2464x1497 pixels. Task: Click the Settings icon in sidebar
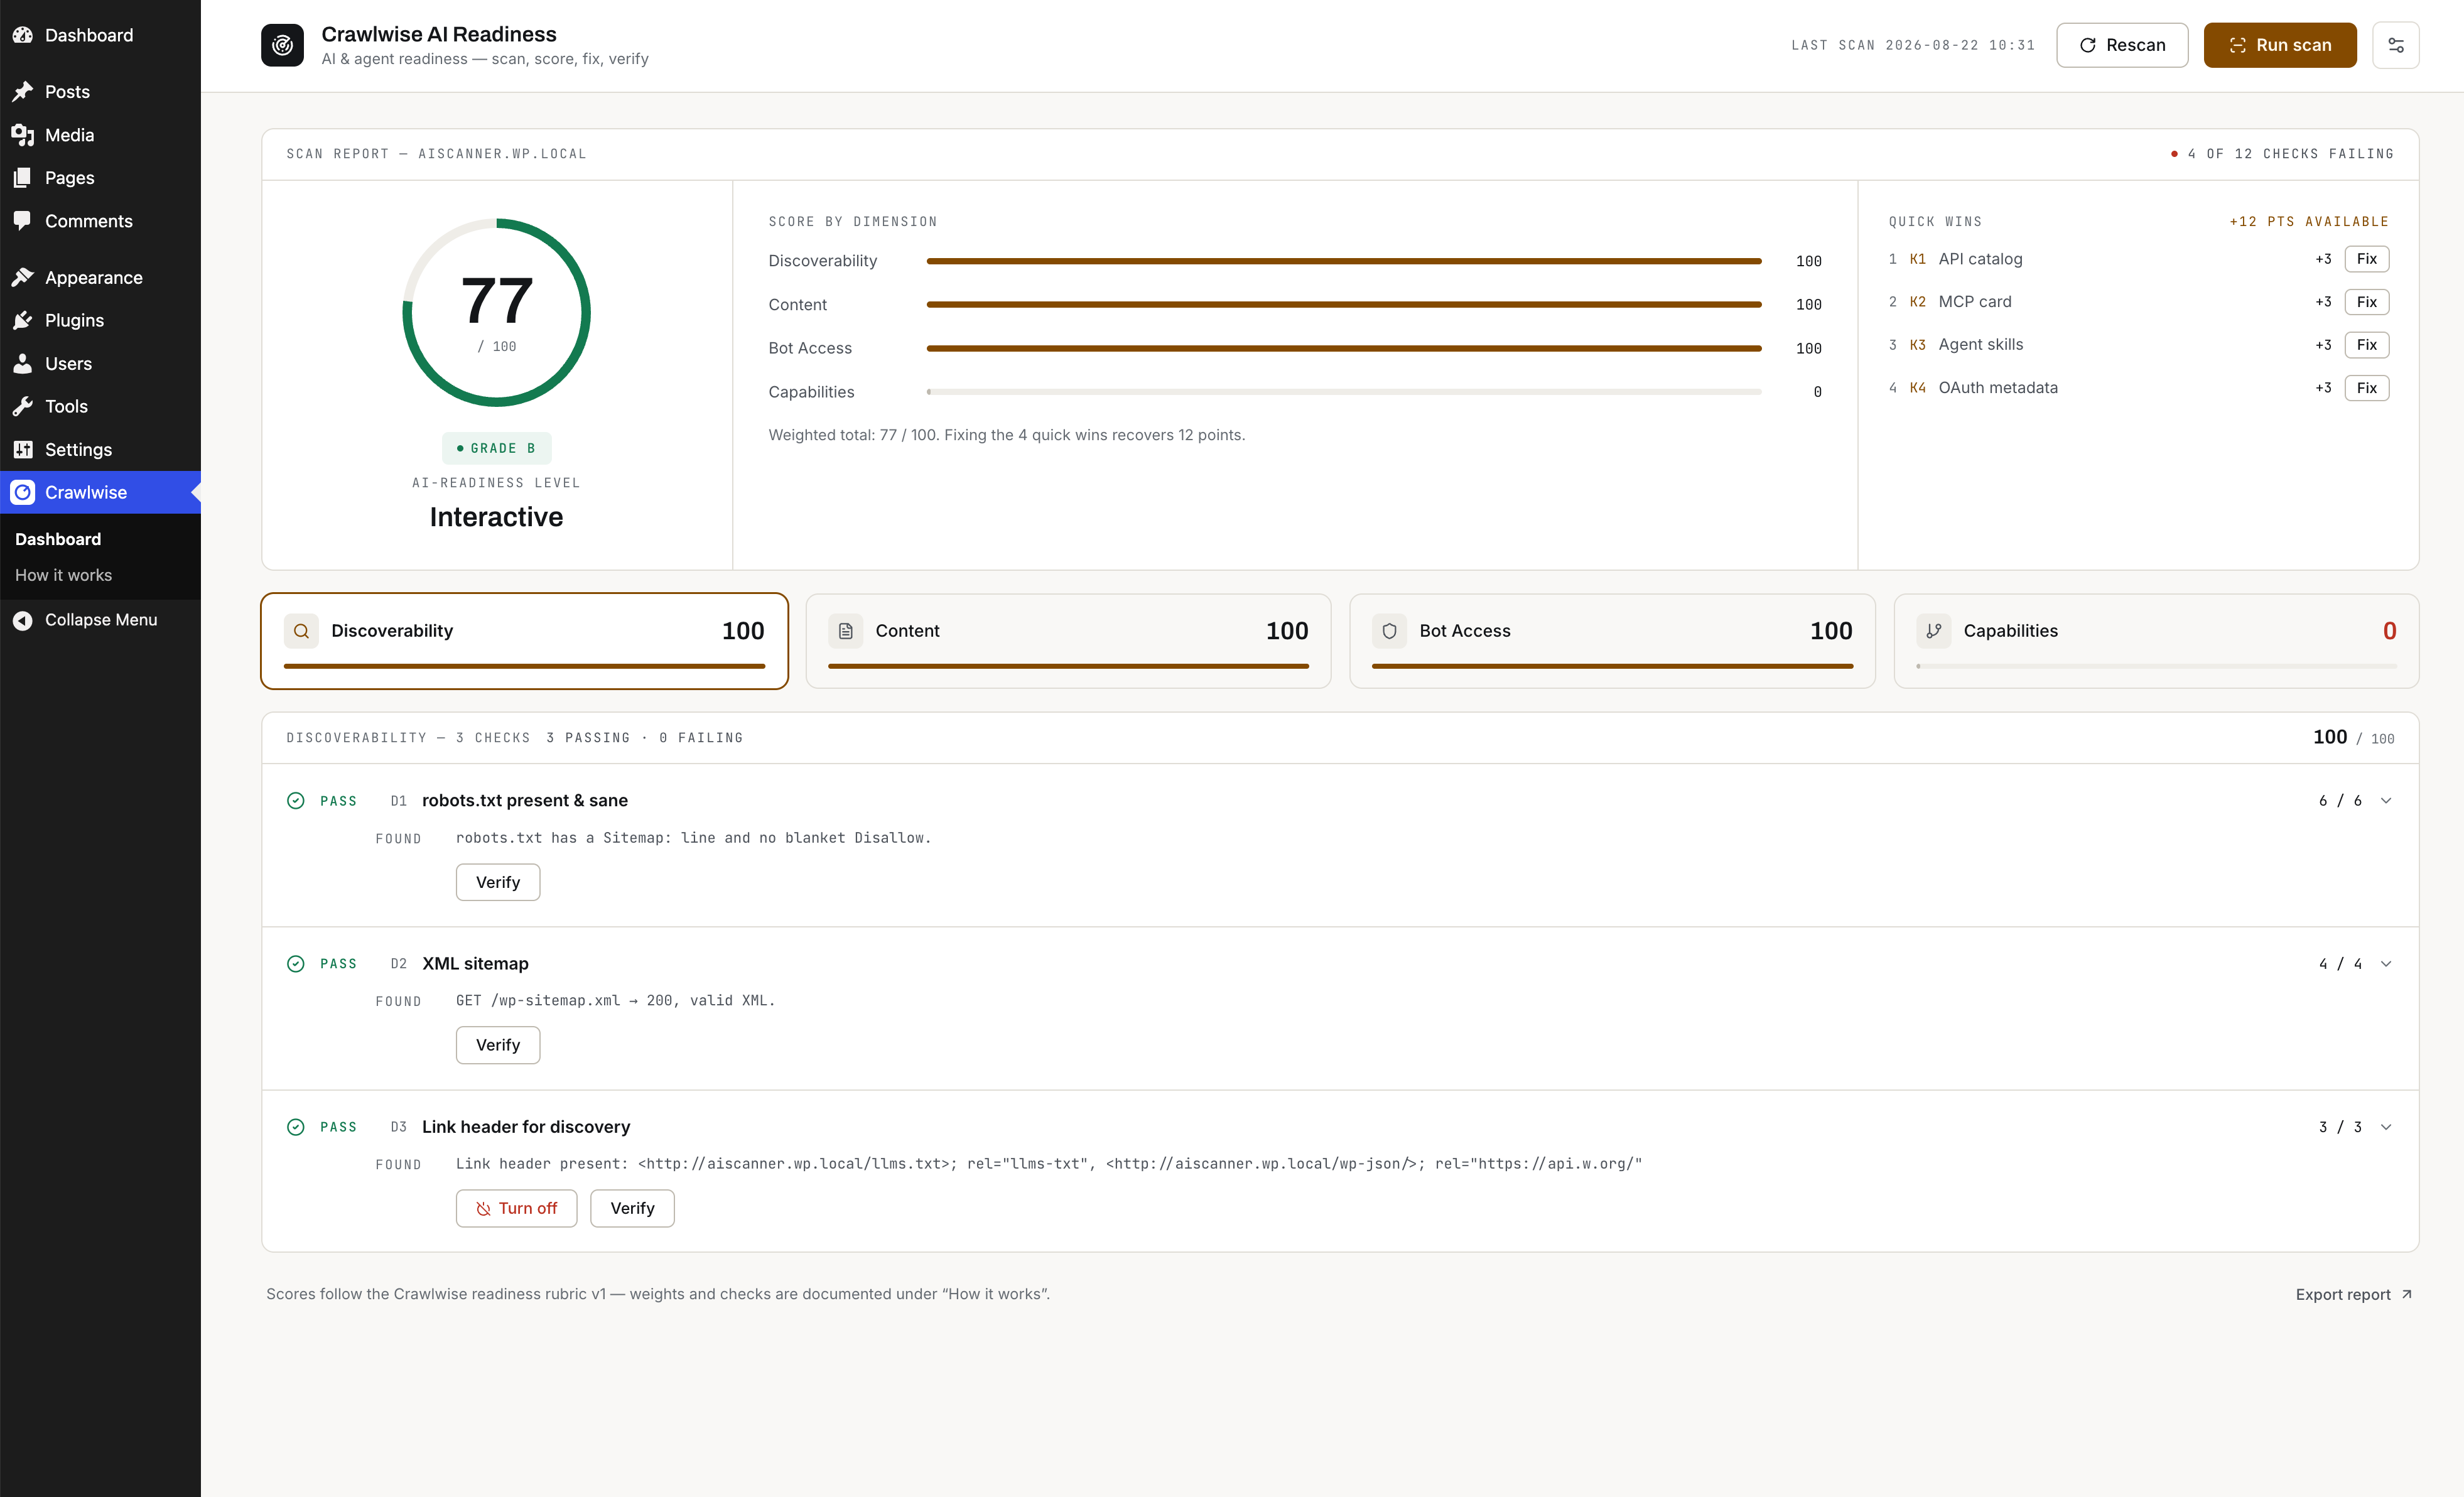(x=22, y=449)
